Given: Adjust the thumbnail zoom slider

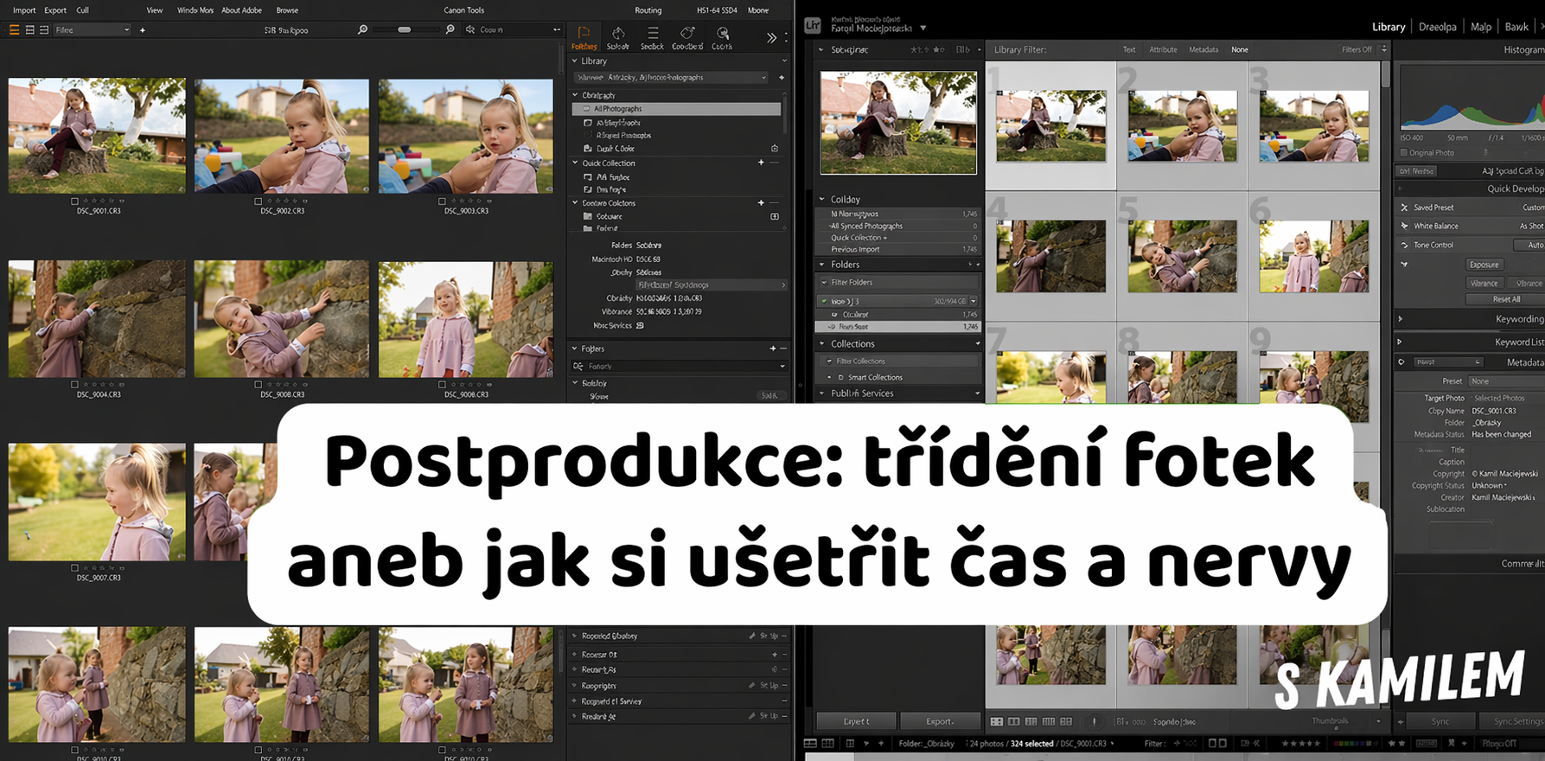Looking at the screenshot, I should click(404, 29).
